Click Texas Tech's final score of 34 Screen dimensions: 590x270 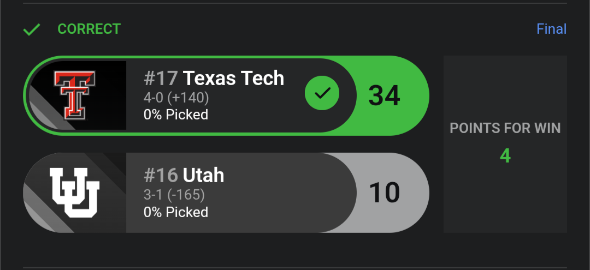(384, 95)
